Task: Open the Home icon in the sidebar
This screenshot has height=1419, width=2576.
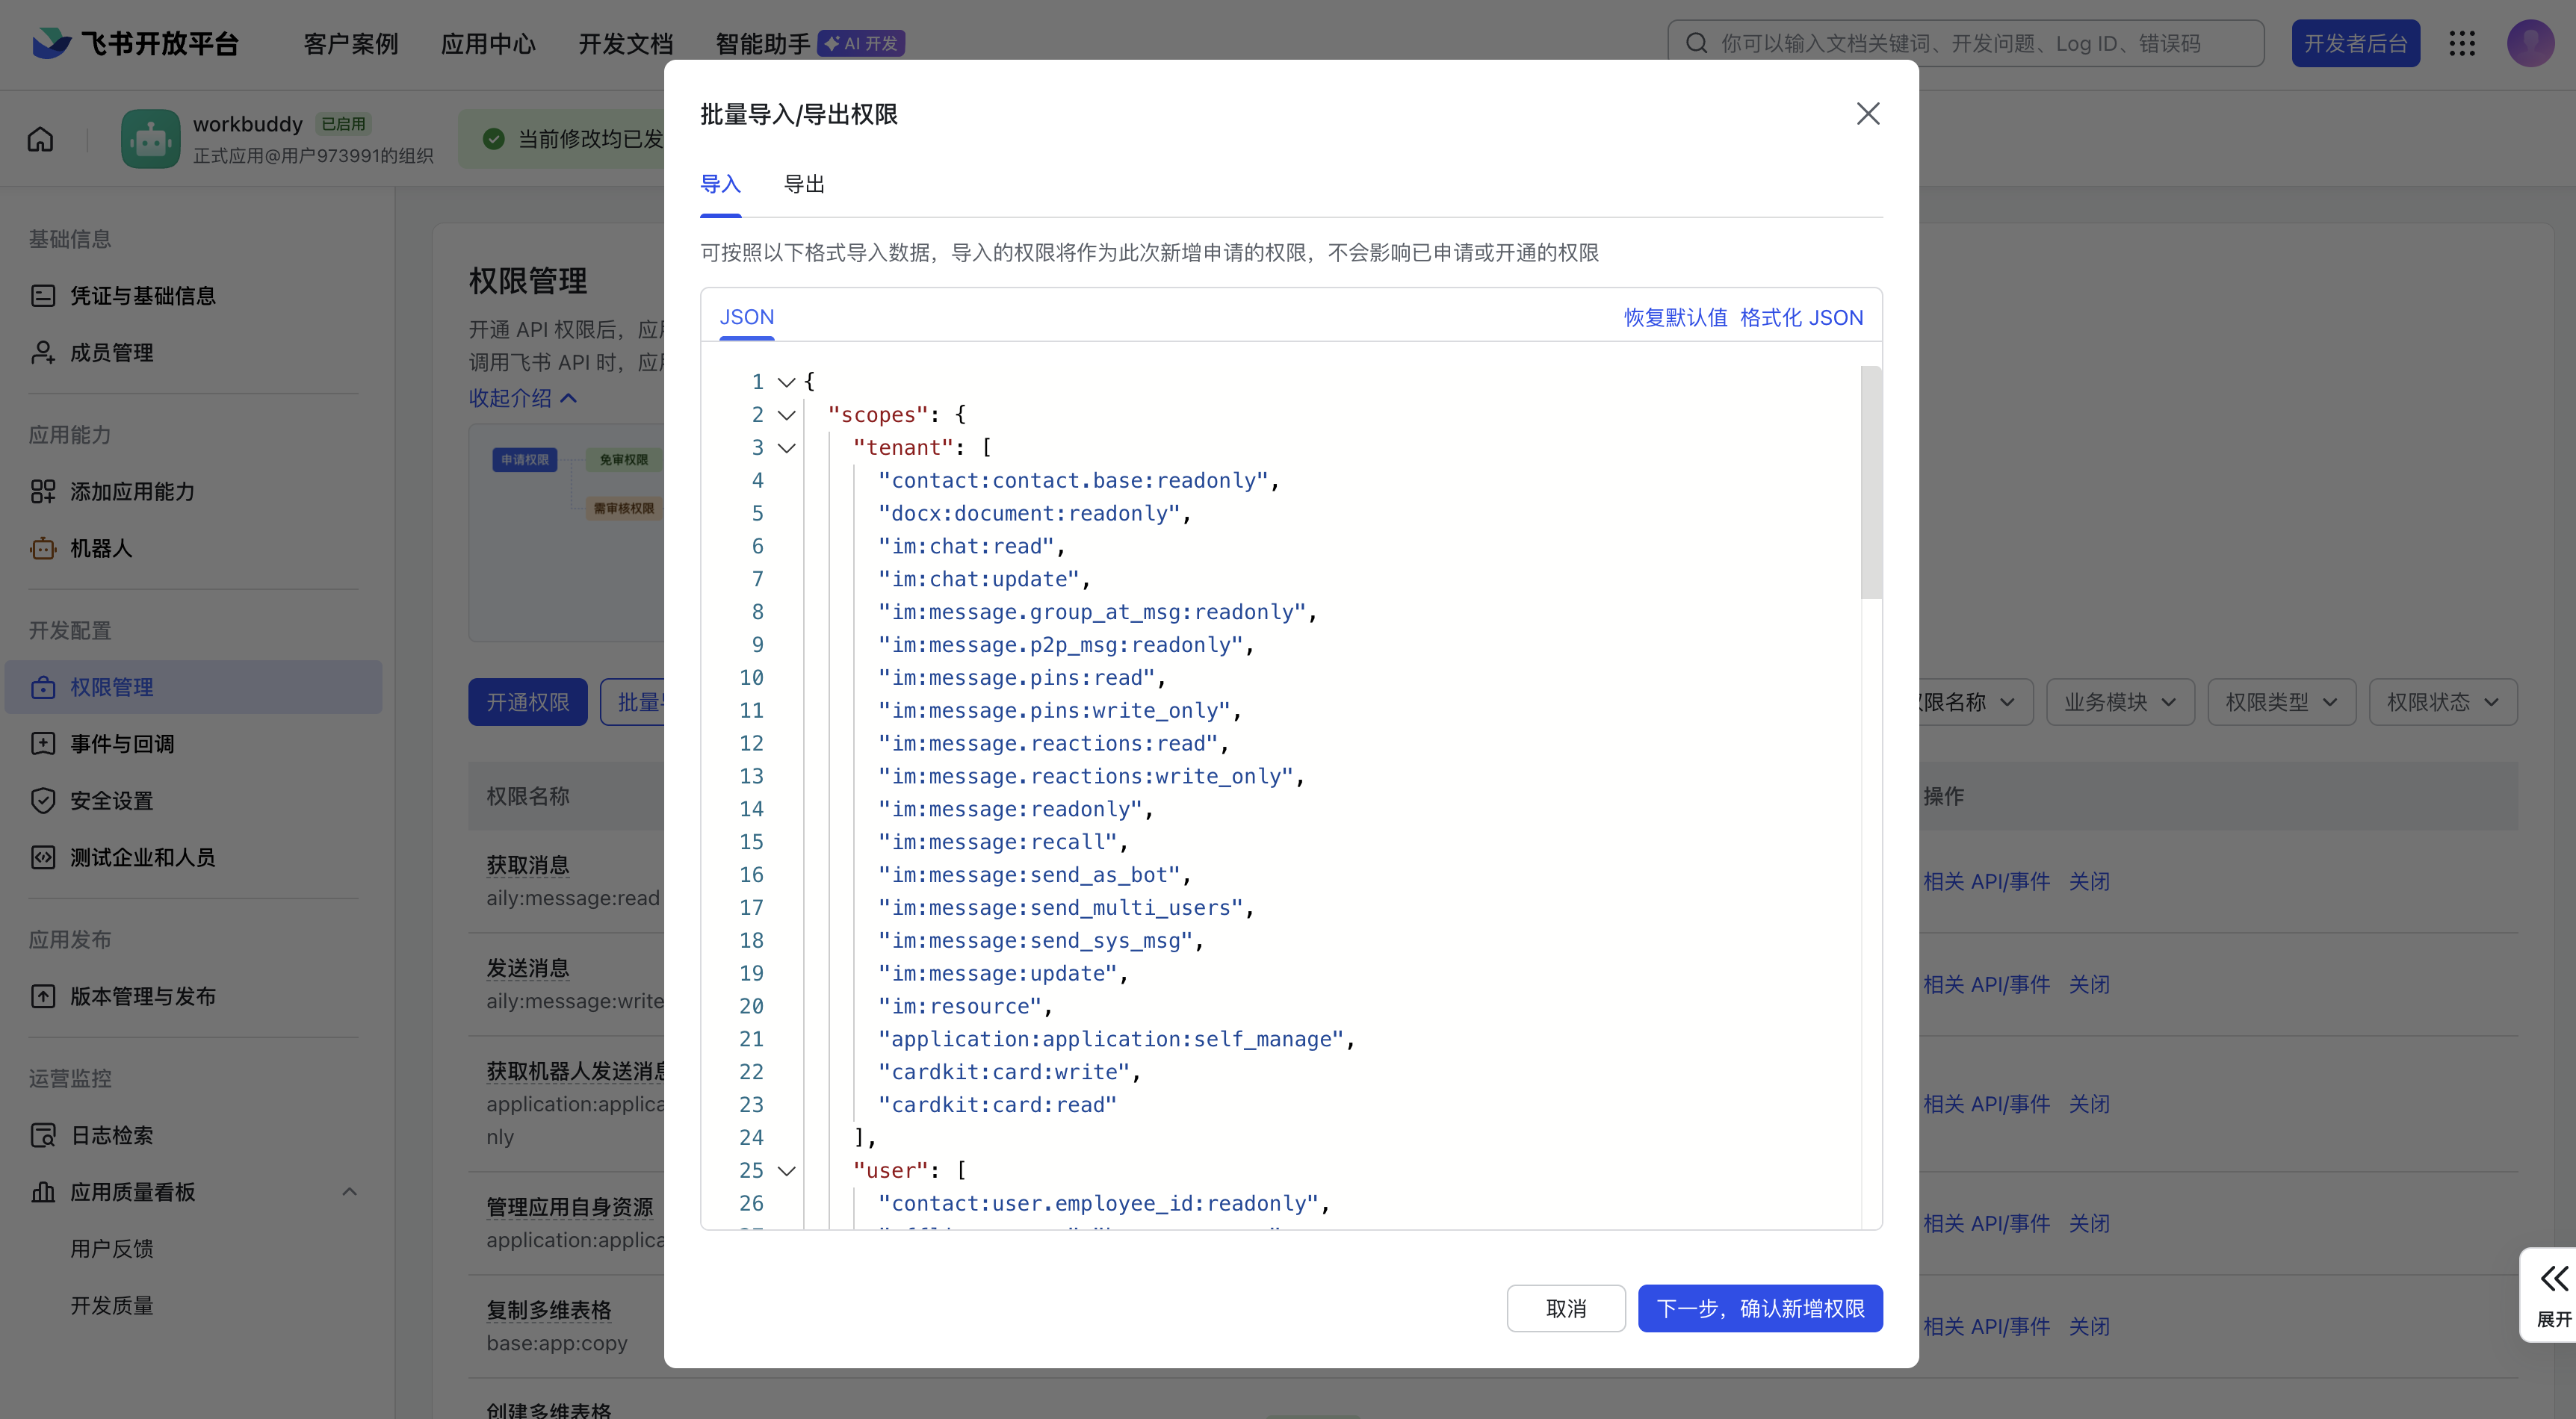Action: point(39,138)
